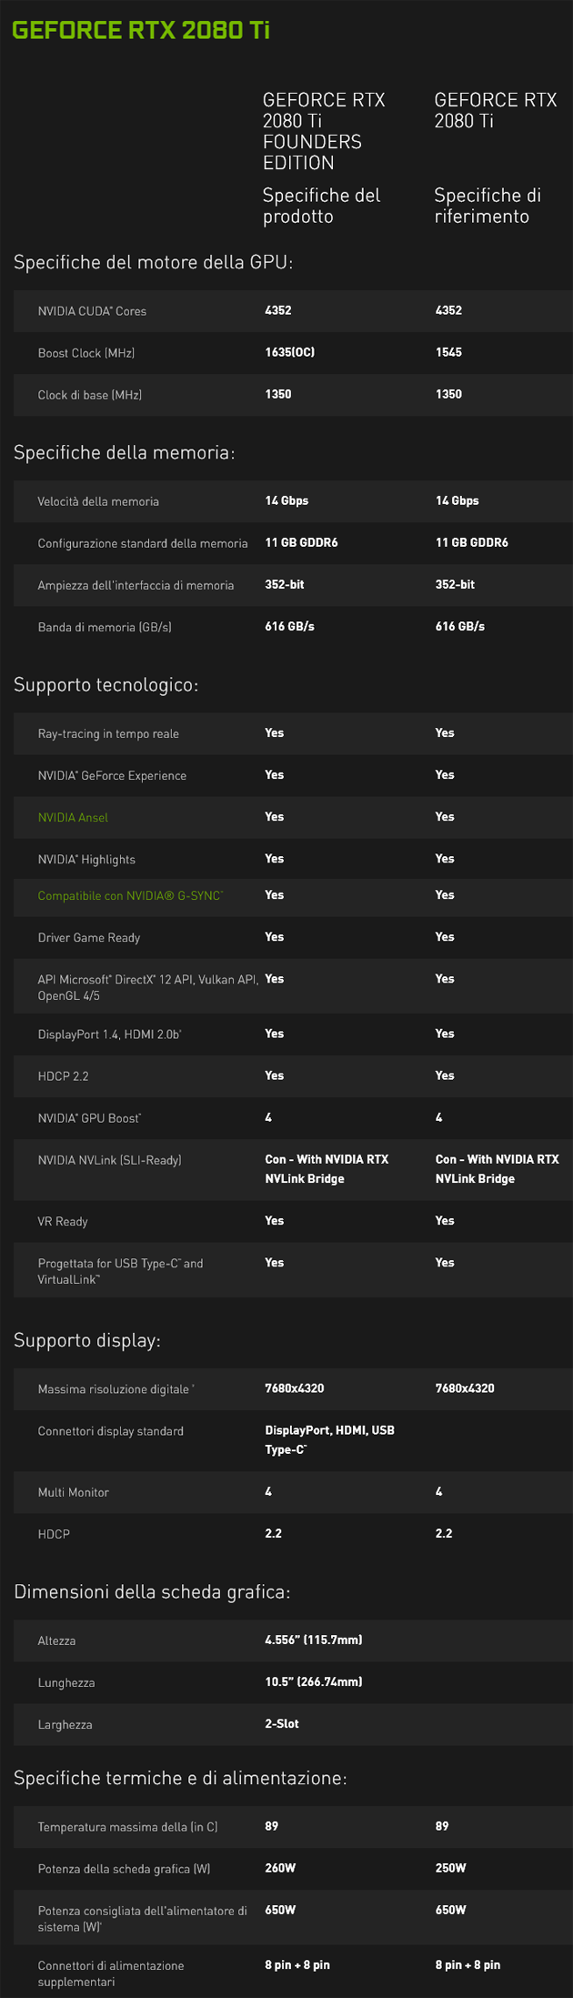Click the Specifiche della memoria heading
This screenshot has height=1998, width=573.
pyautogui.click(x=125, y=452)
